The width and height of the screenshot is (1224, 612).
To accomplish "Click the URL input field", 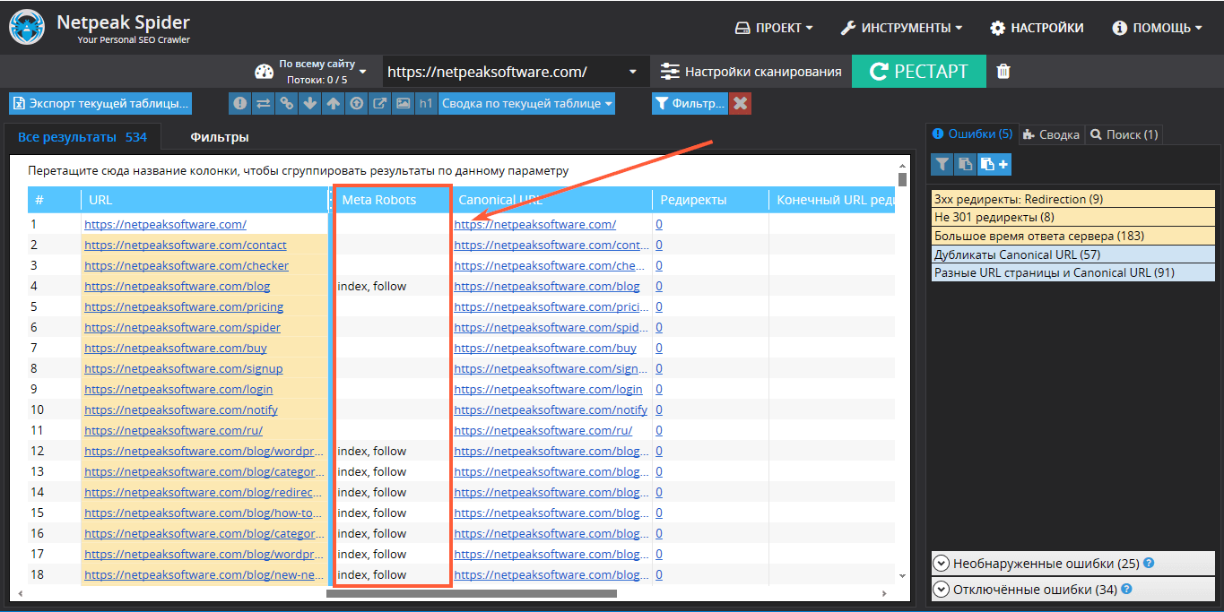I will pos(502,72).
